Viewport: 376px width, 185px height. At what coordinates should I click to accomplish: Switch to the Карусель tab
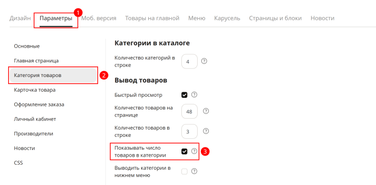click(227, 18)
